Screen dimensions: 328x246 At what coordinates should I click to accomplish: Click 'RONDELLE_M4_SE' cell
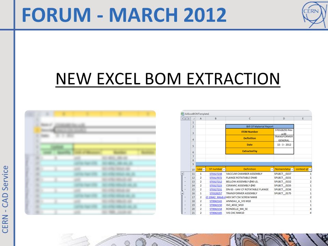click(x=250, y=209)
